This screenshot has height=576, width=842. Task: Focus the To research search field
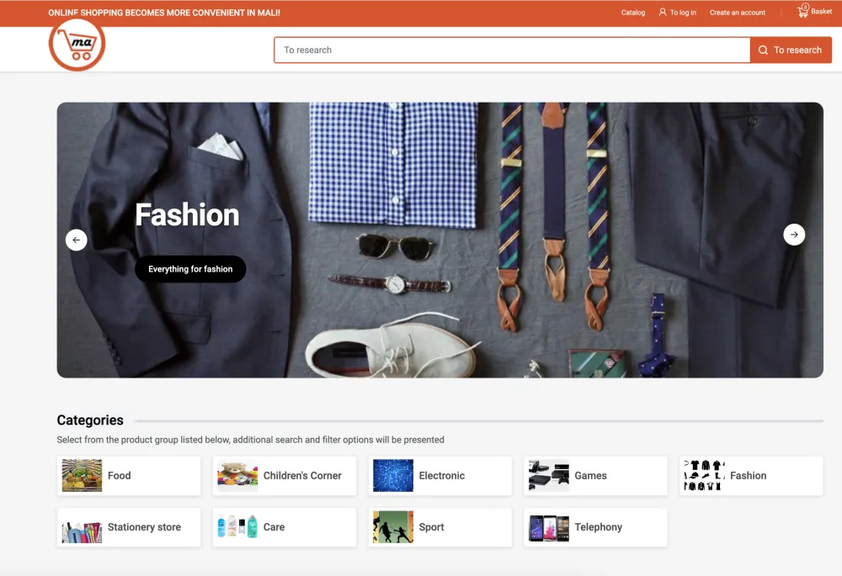(x=512, y=50)
